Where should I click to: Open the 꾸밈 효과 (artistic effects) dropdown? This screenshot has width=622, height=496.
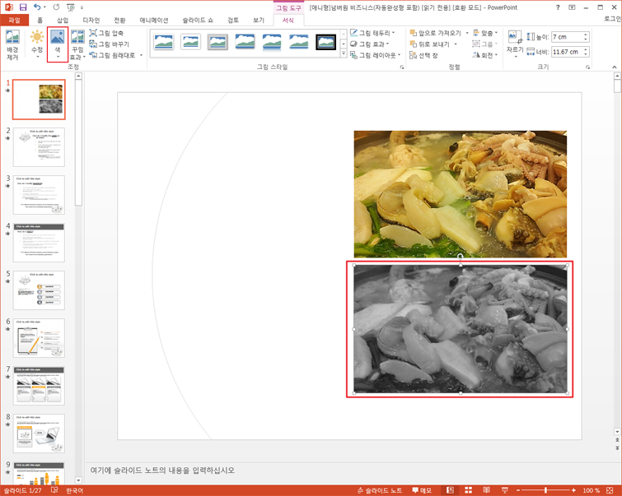coord(77,44)
